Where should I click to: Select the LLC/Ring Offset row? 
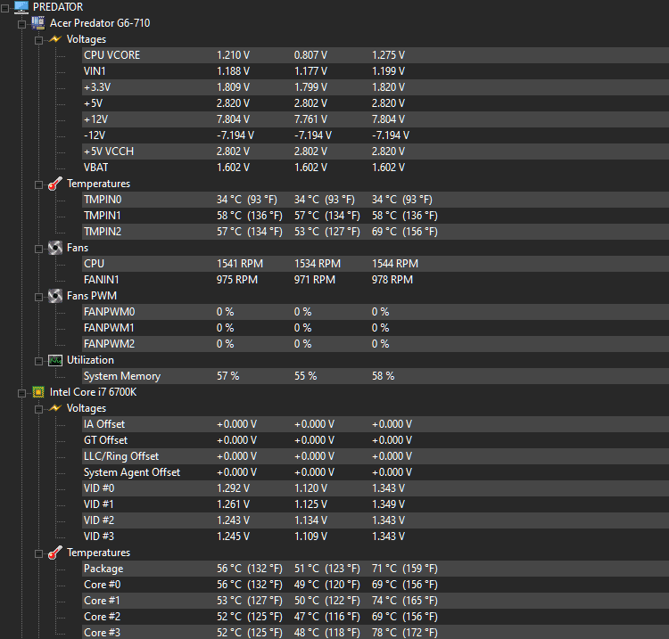point(376,456)
